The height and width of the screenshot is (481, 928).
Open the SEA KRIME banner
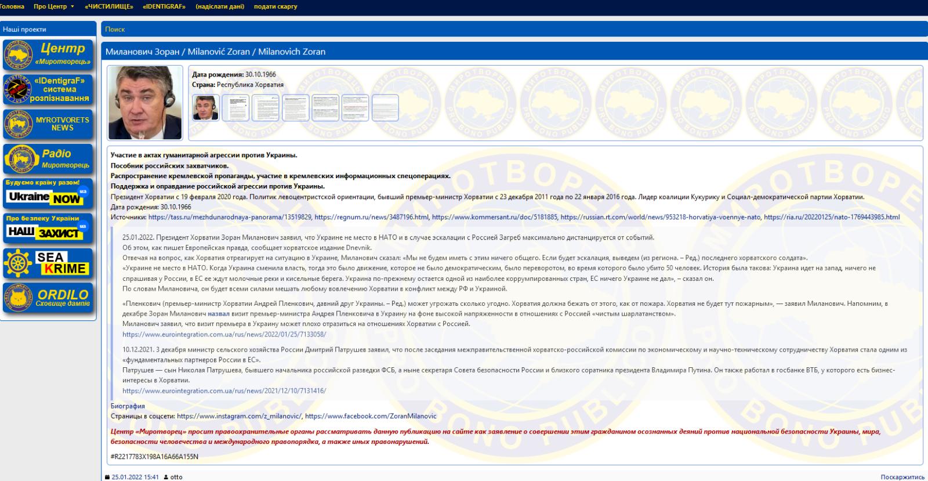coord(48,263)
